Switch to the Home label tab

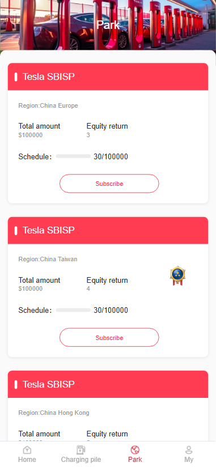[x=27, y=459]
